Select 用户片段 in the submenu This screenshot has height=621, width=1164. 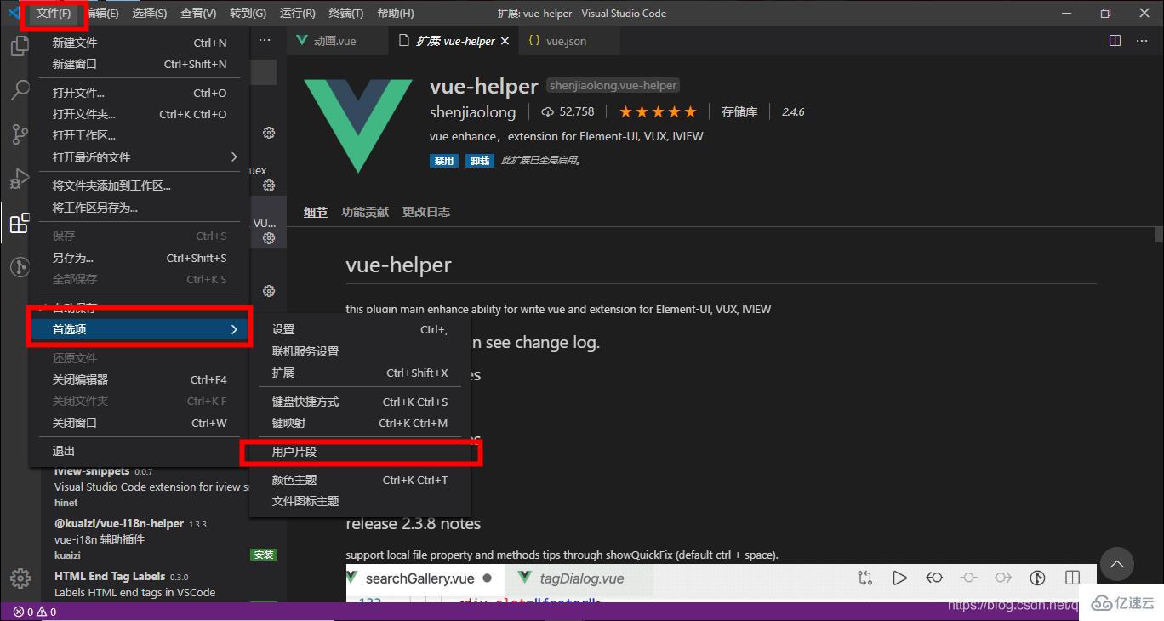pyautogui.click(x=360, y=452)
